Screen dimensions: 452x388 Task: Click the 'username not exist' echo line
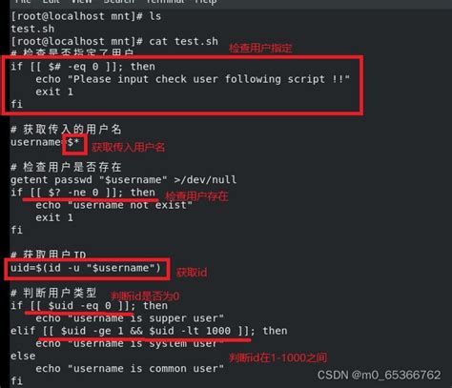point(114,205)
